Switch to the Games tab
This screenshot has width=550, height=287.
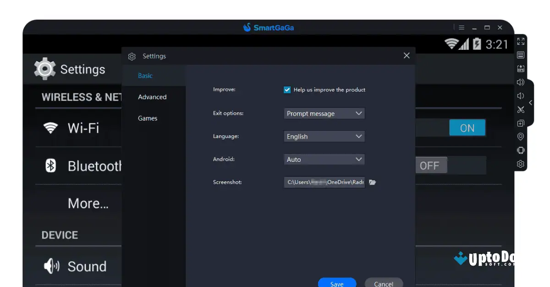pos(148,118)
